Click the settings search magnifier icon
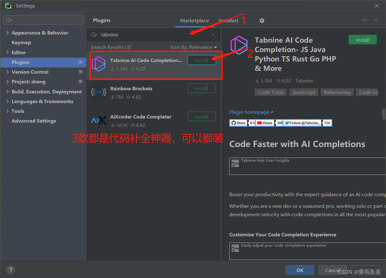 tap(9, 20)
